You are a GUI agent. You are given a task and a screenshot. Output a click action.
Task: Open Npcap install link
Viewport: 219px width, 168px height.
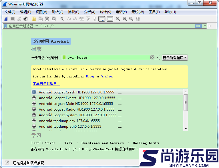(90, 77)
